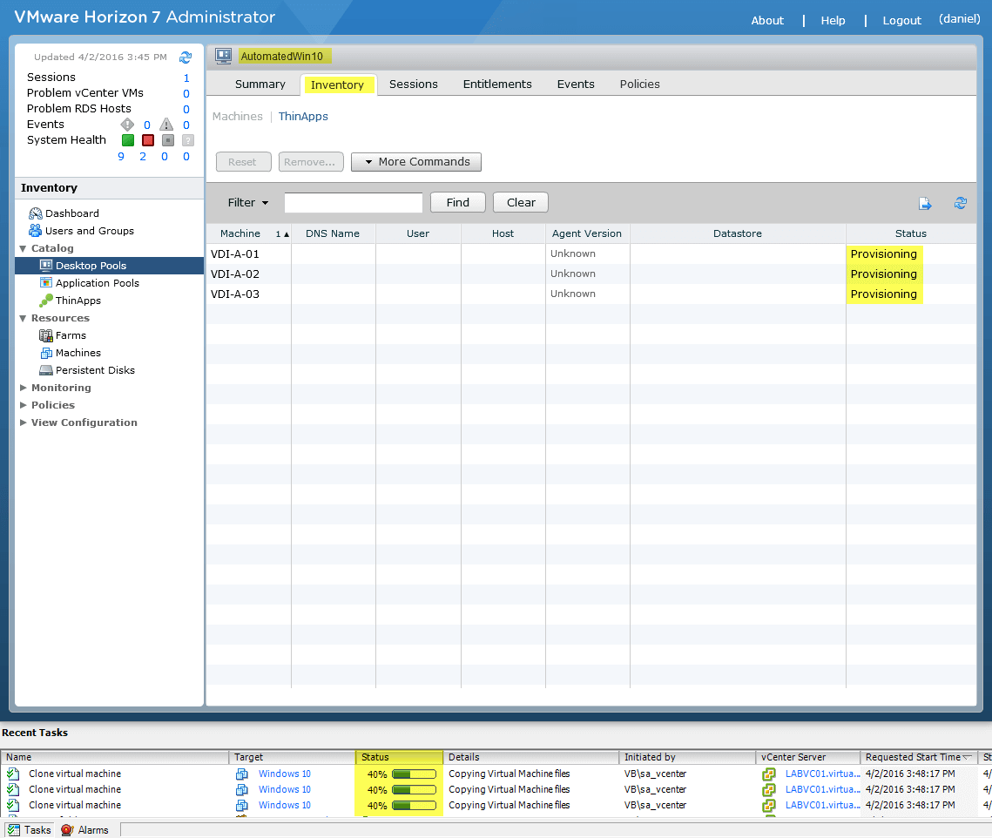Click the red System Health error icon
This screenshot has width=992, height=838.
point(148,140)
